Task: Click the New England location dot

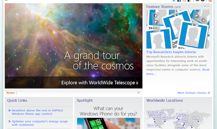Action: point(165,122)
